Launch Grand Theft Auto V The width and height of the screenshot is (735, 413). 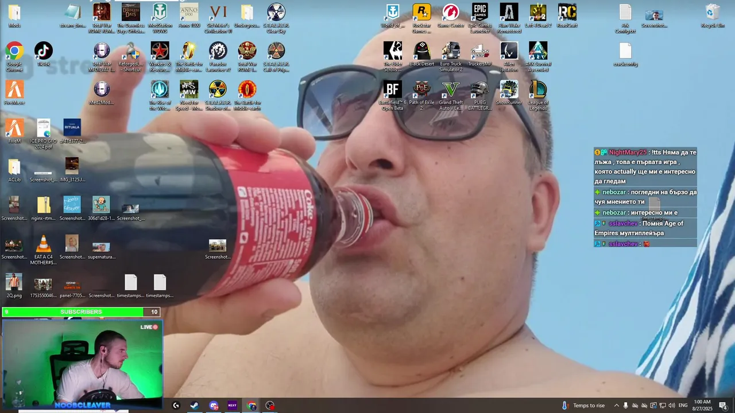click(451, 95)
